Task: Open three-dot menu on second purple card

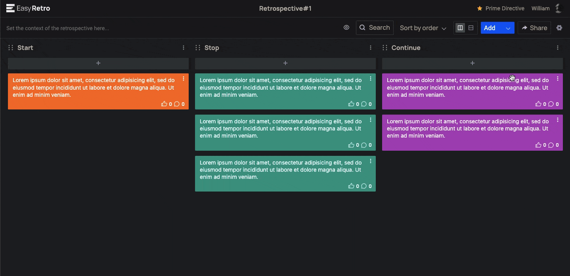Action: (x=558, y=120)
